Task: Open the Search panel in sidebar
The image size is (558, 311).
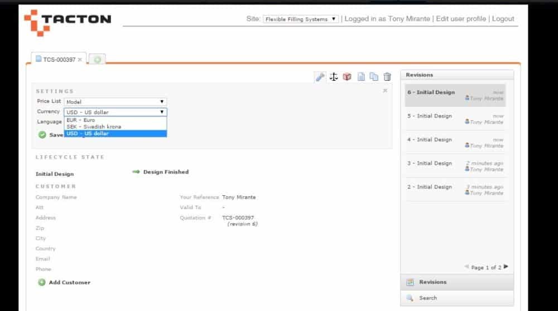Action: point(428,298)
